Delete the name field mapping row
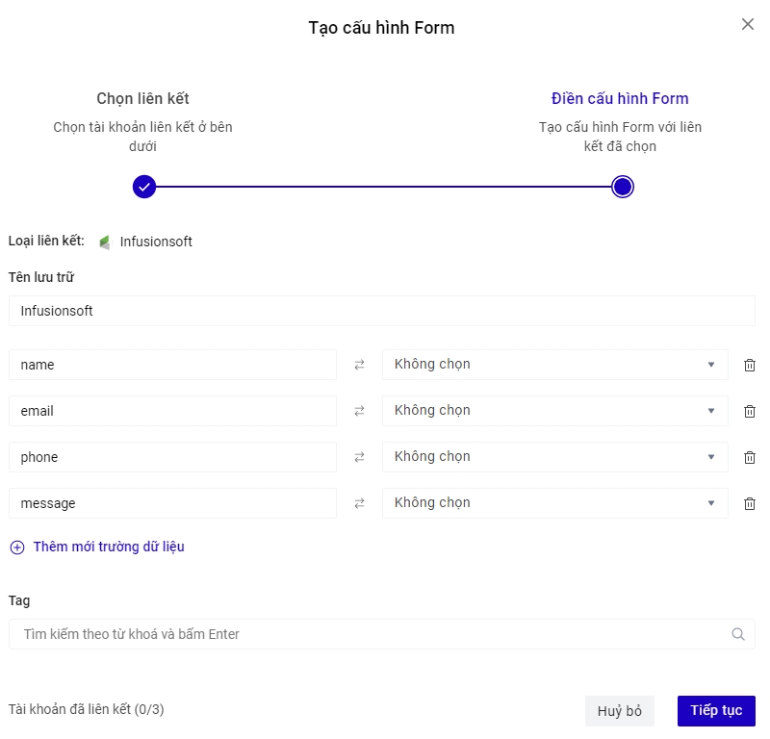 pos(749,365)
